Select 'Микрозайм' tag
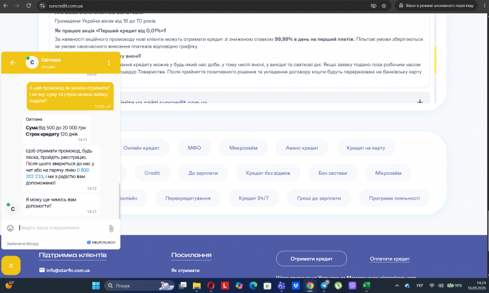 coord(243,148)
